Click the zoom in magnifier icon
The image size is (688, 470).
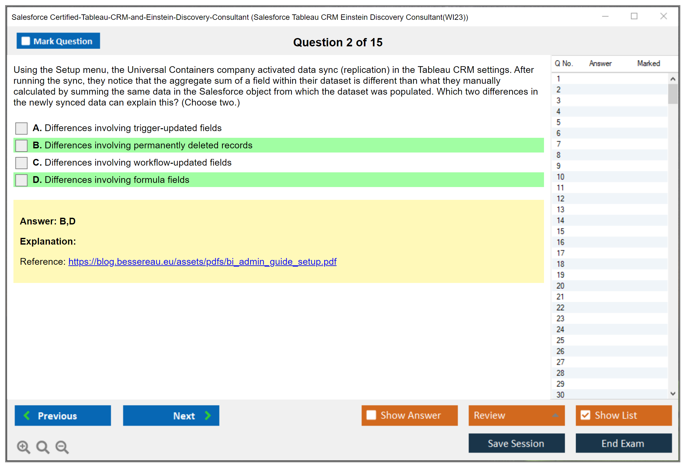coord(23,447)
